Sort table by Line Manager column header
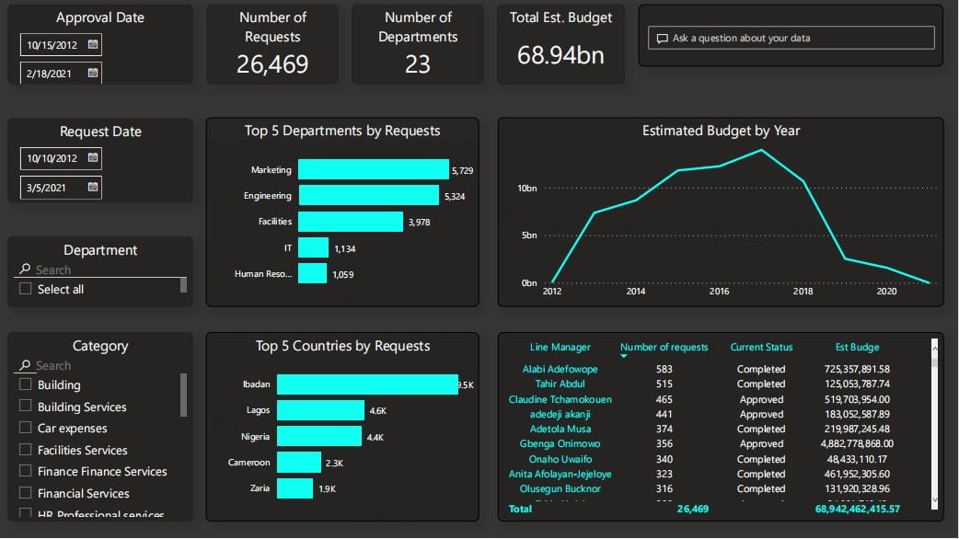This screenshot has width=959, height=539. (560, 347)
